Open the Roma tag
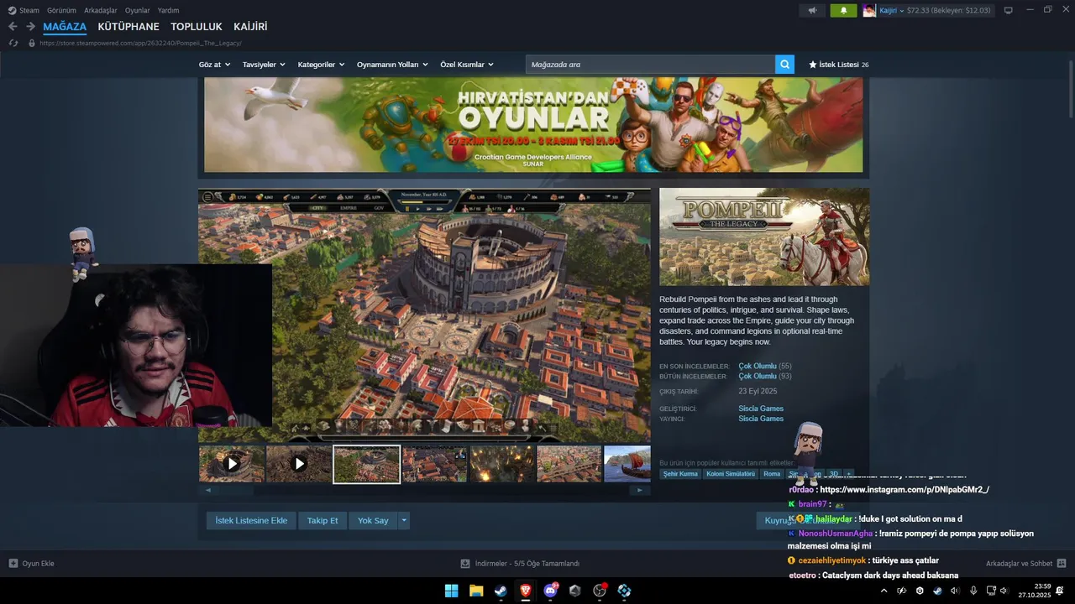The image size is (1075, 604). tap(772, 474)
